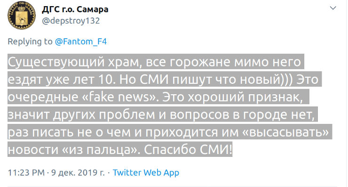Click the phrase 'раз писать не о чем'
Screen dimensions: 348x187
coord(69,132)
